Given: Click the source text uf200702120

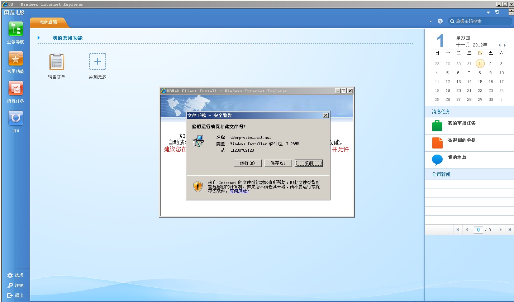Looking at the screenshot, I should click(x=242, y=150).
